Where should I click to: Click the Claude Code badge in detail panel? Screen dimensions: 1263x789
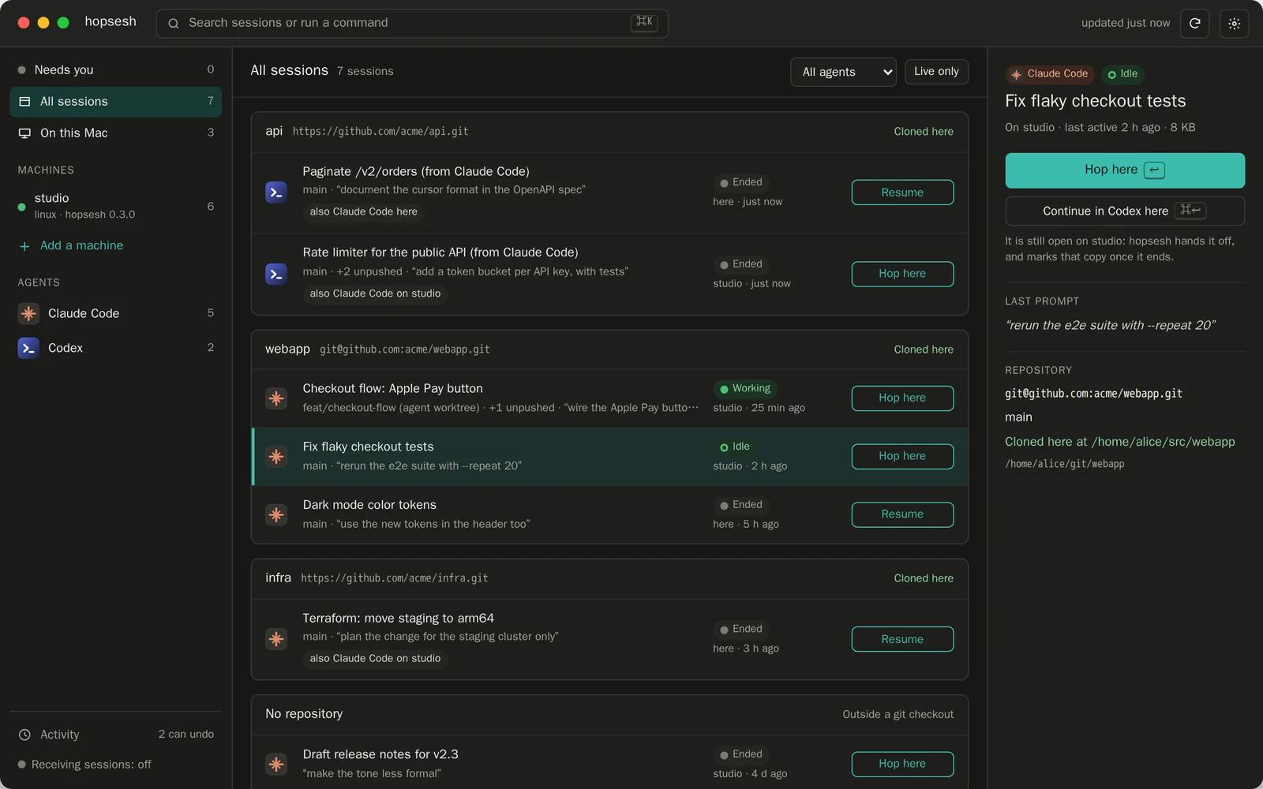point(1050,74)
